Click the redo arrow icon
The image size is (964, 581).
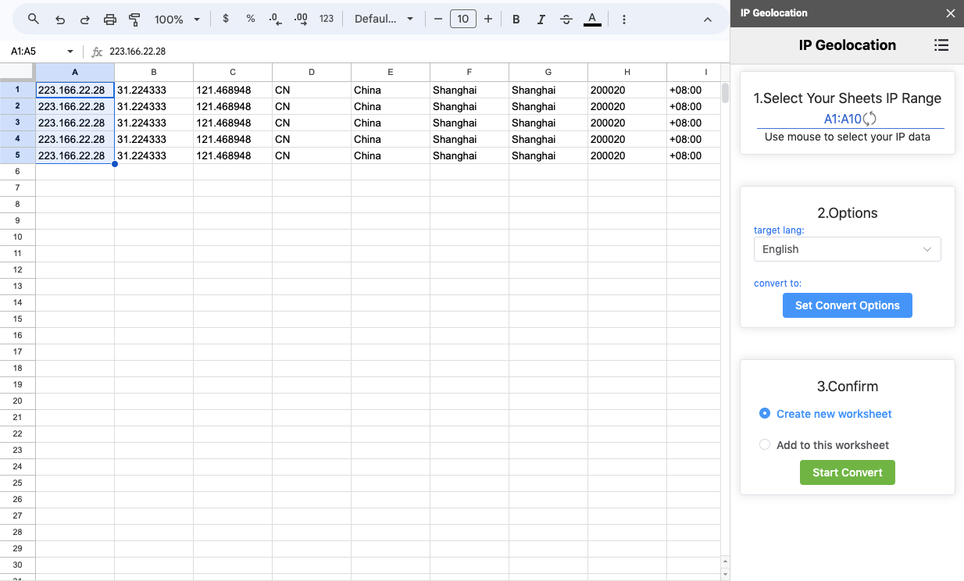[85, 20]
